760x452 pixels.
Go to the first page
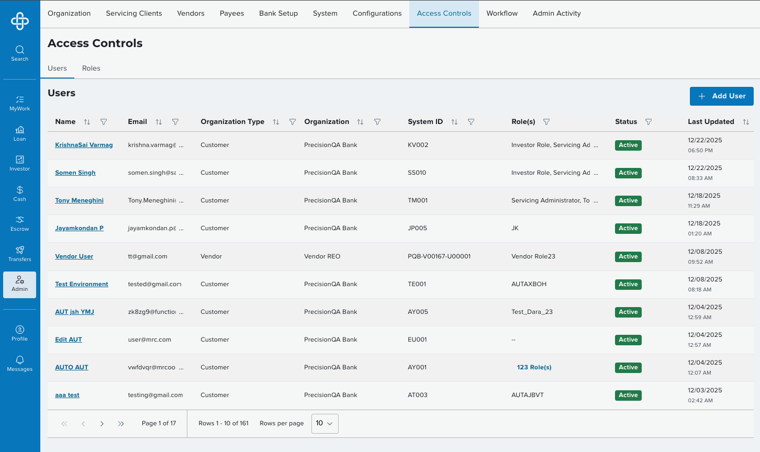64,424
